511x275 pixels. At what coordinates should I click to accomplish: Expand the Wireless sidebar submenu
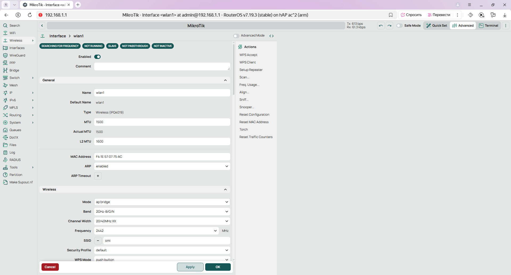(x=33, y=41)
